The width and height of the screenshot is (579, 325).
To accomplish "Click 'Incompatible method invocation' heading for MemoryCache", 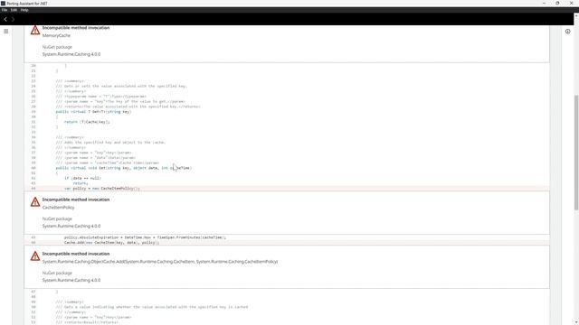I will (x=76, y=28).
